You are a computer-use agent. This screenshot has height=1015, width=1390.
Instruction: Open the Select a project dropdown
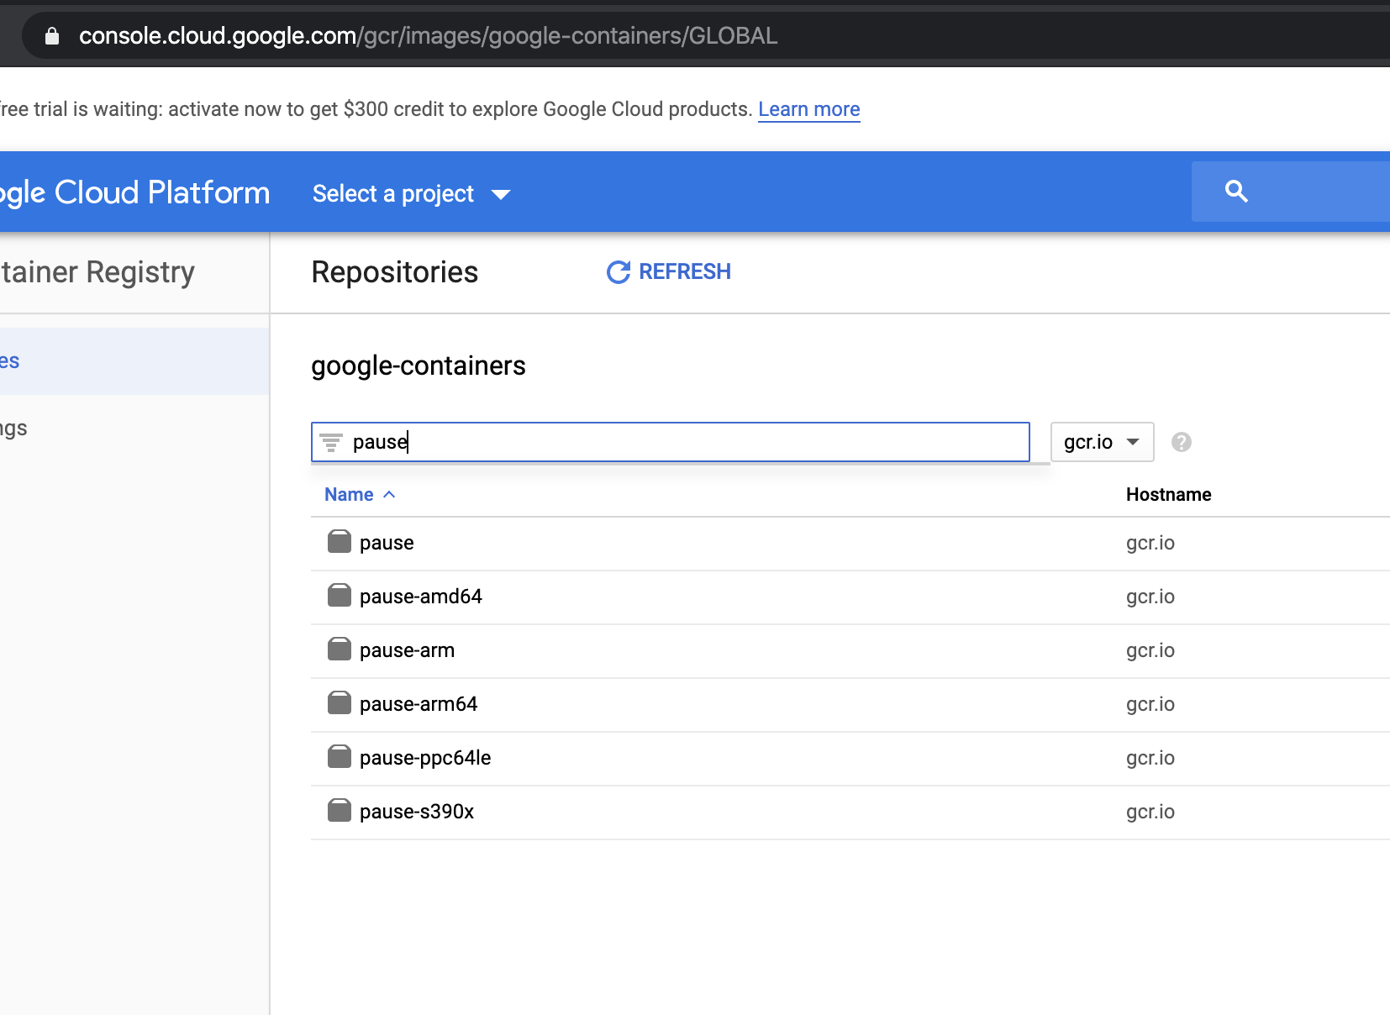(392, 193)
